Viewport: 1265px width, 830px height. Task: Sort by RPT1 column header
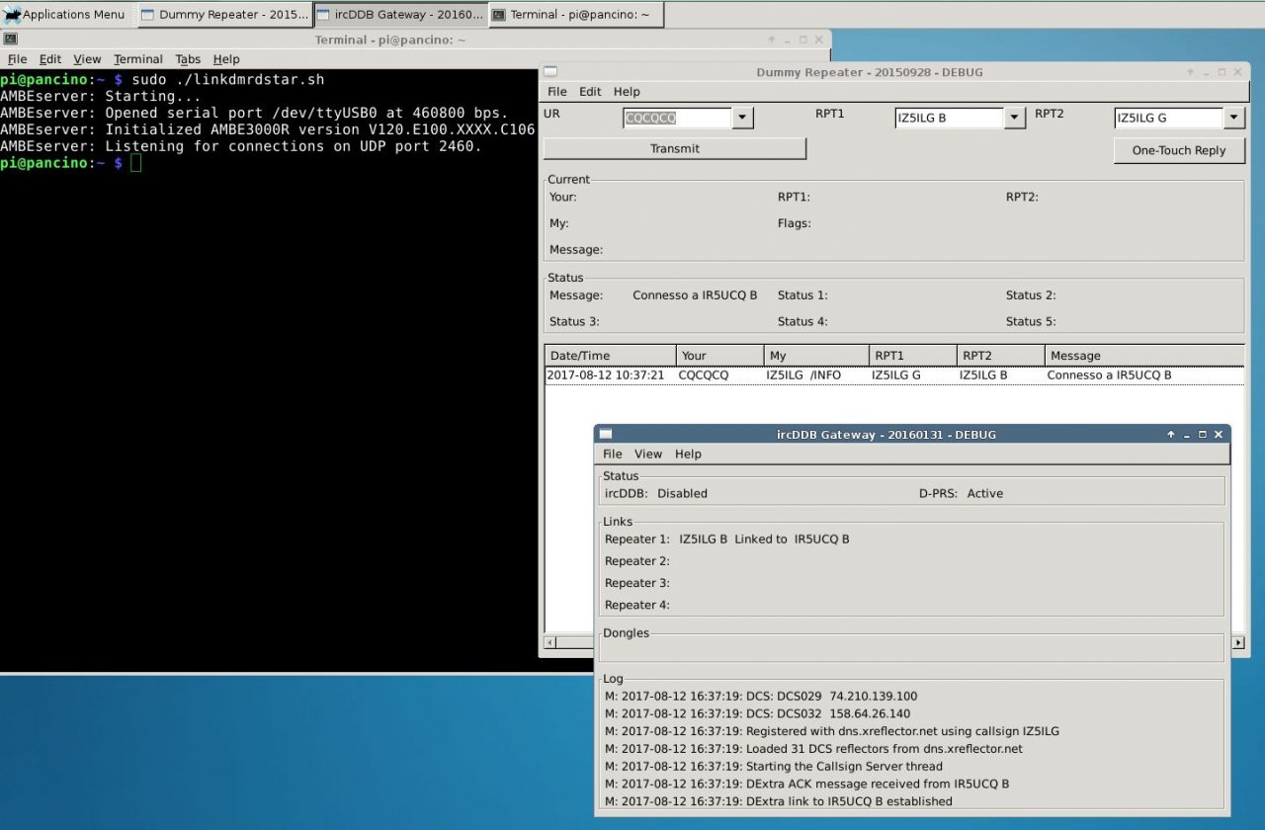tap(913, 355)
